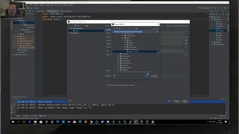Screen dimensions: 239x134
Task: Collapse JAR Application node in configurations tree
Action: coord(69,29)
